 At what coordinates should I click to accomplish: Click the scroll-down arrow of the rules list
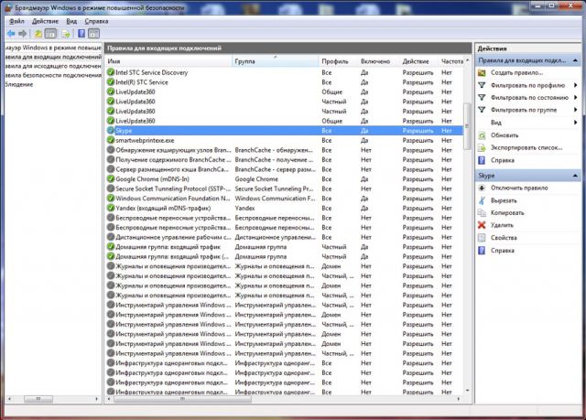pyautogui.click(x=467, y=391)
